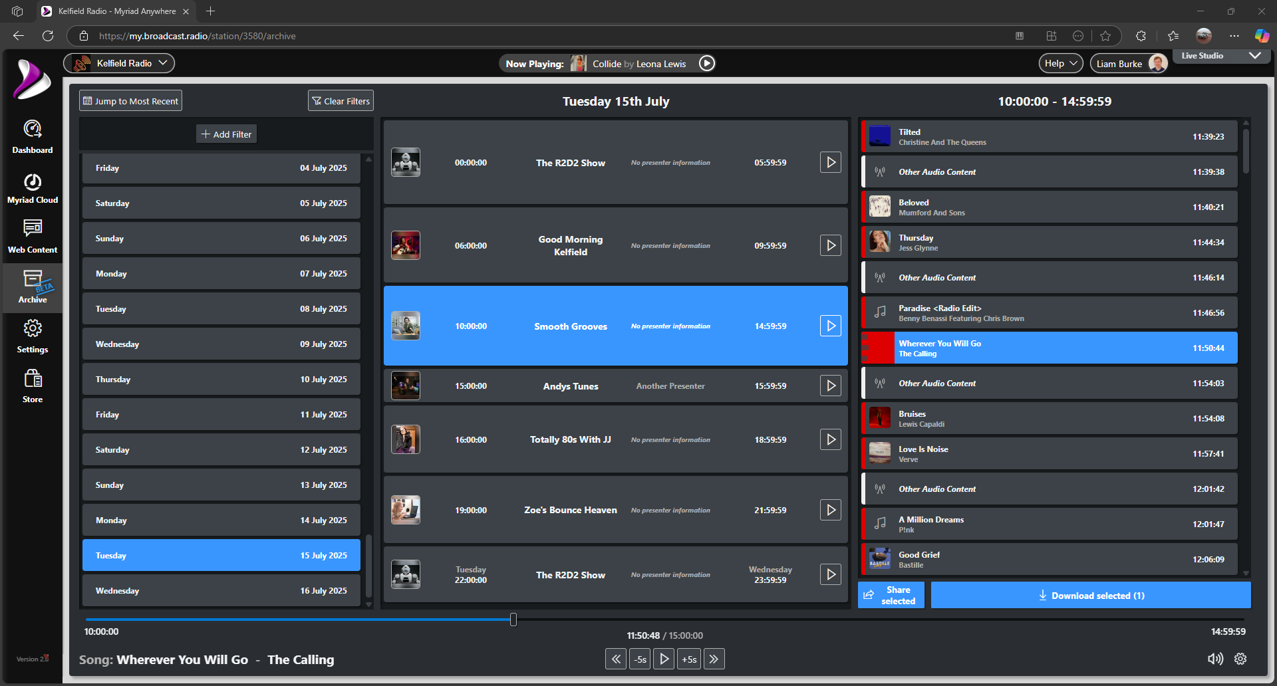Play the Good Morning Kelfield recording
This screenshot has width=1277, height=686.
pyautogui.click(x=831, y=245)
